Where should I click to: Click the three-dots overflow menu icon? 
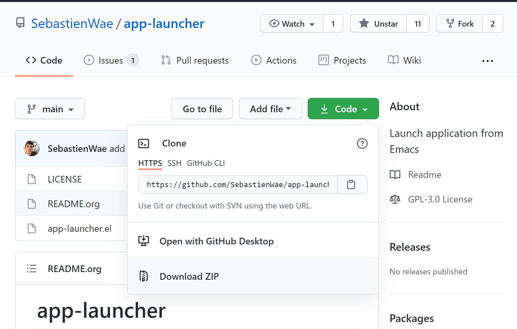click(x=487, y=61)
